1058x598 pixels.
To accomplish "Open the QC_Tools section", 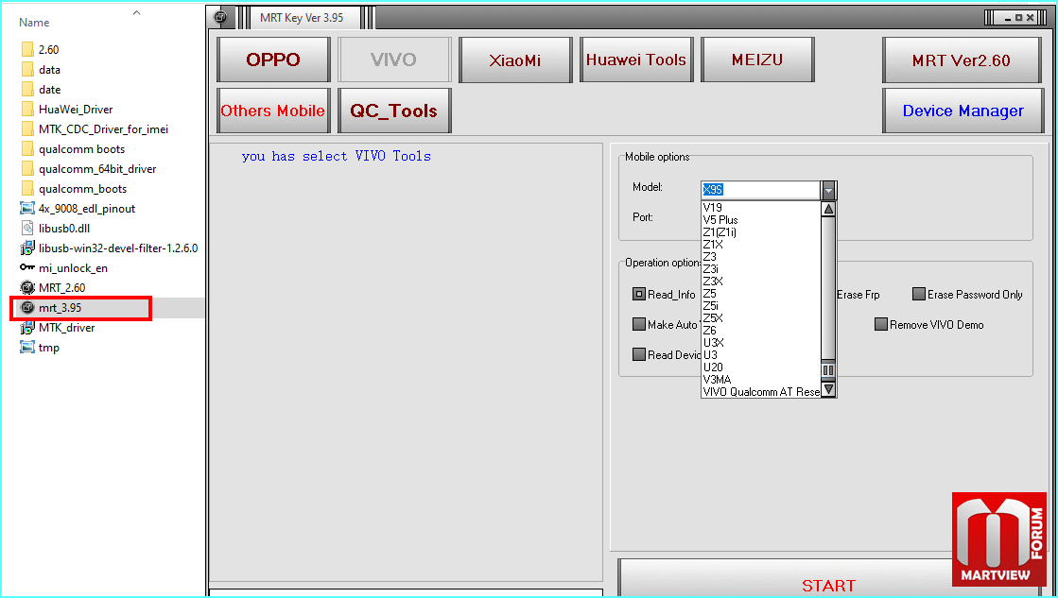I will (394, 111).
